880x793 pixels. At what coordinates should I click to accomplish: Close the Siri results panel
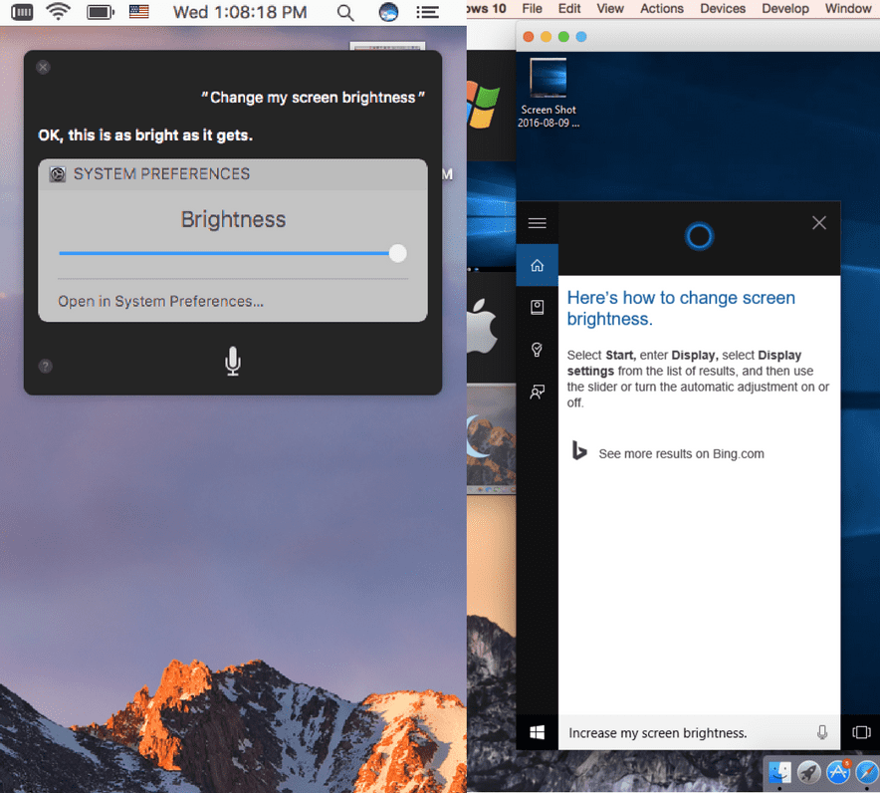pos(43,68)
